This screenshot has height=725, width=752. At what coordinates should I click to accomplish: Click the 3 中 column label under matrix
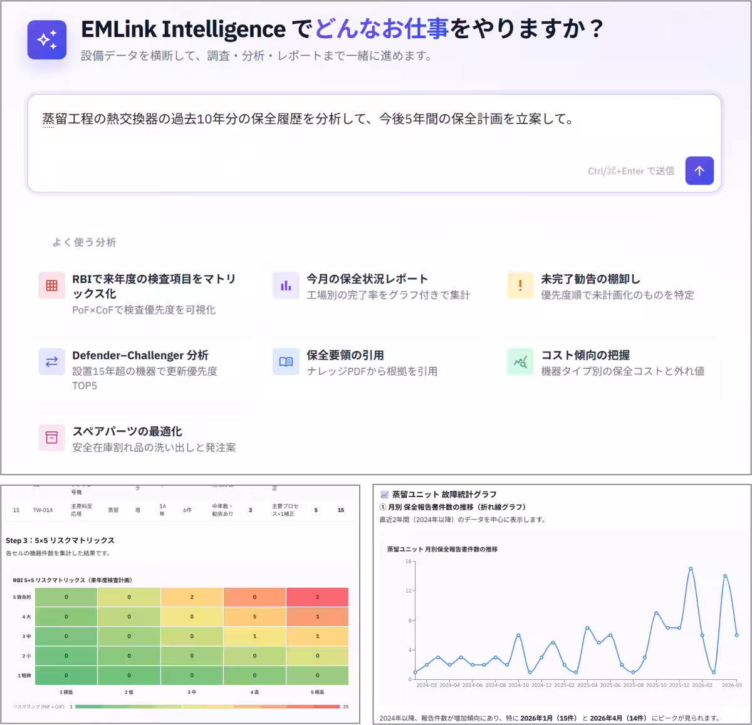tap(192, 692)
